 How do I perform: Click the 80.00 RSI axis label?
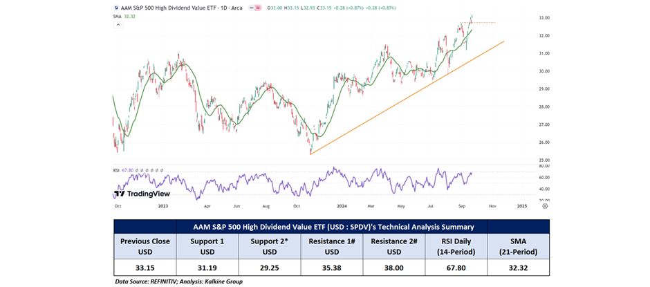(x=545, y=166)
